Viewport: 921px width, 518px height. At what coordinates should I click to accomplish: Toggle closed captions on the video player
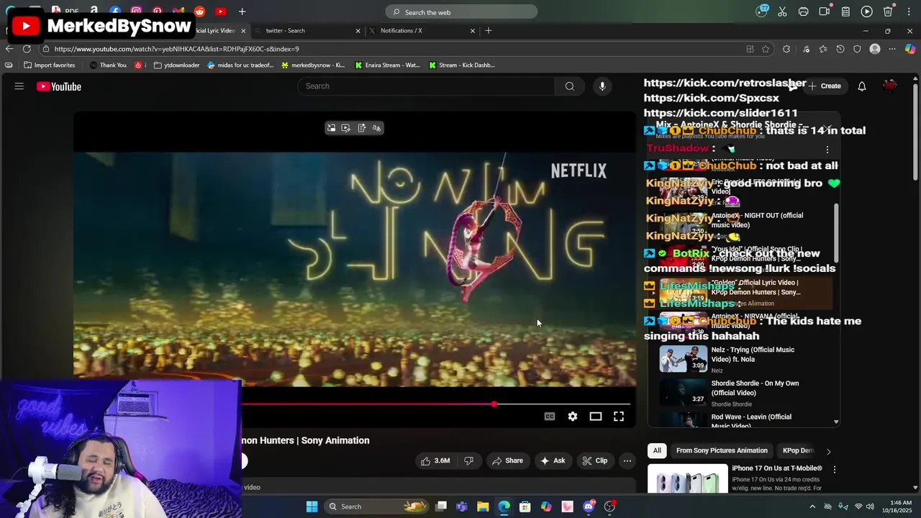(x=550, y=417)
